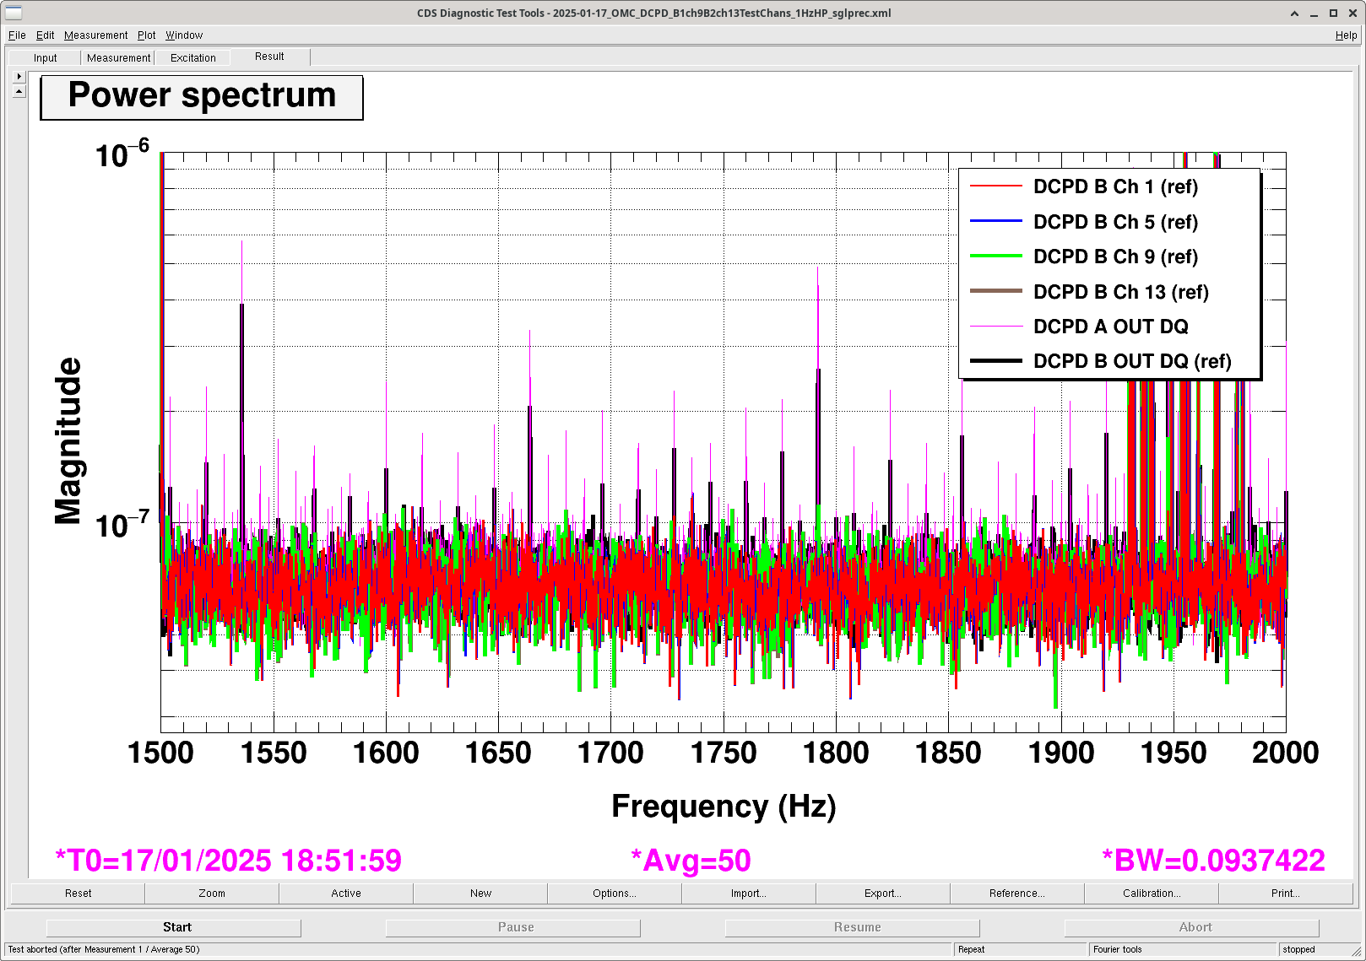
Task: Switch to the Measurement tab
Action: pyautogui.click(x=118, y=58)
